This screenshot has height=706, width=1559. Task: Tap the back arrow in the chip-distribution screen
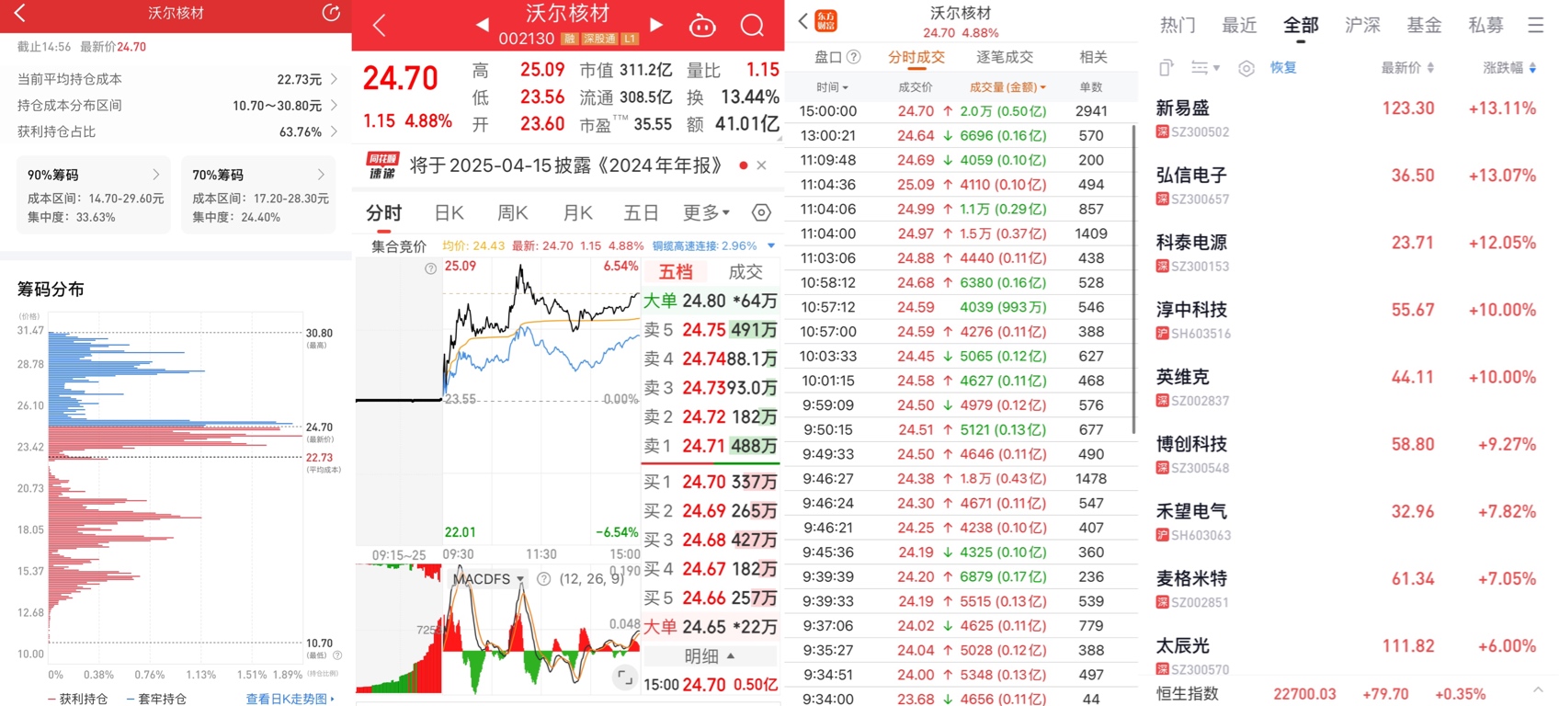click(x=20, y=13)
